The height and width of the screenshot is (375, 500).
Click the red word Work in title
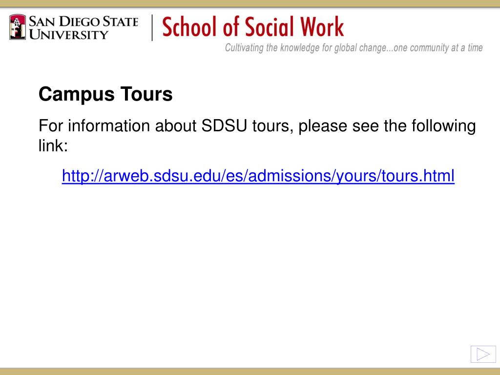point(322,27)
